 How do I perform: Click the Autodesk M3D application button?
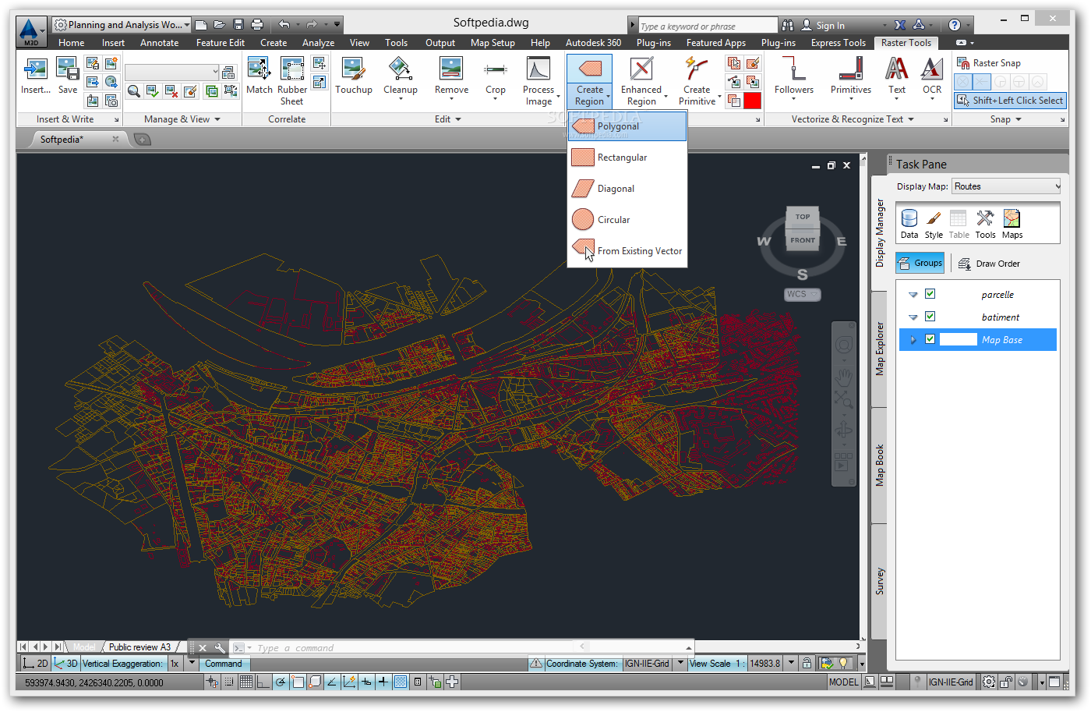pyautogui.click(x=30, y=30)
